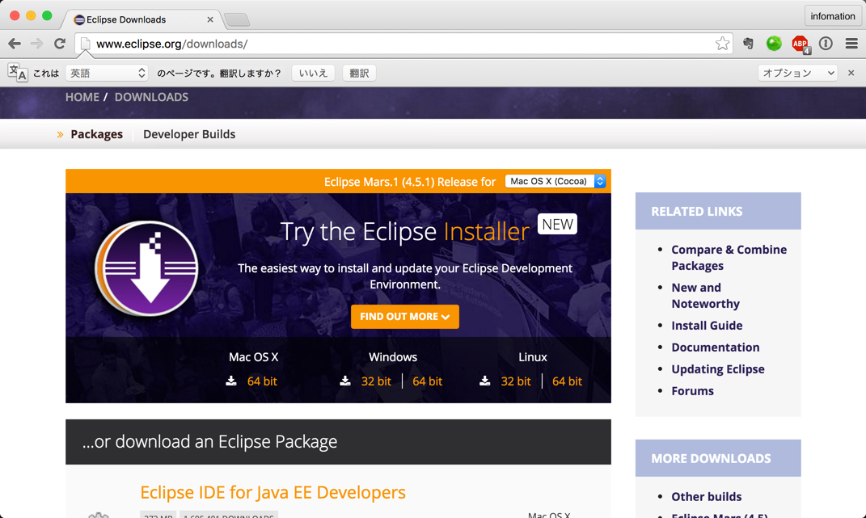
Task: Go to the HOME breadcrumb link
Action: tap(82, 97)
